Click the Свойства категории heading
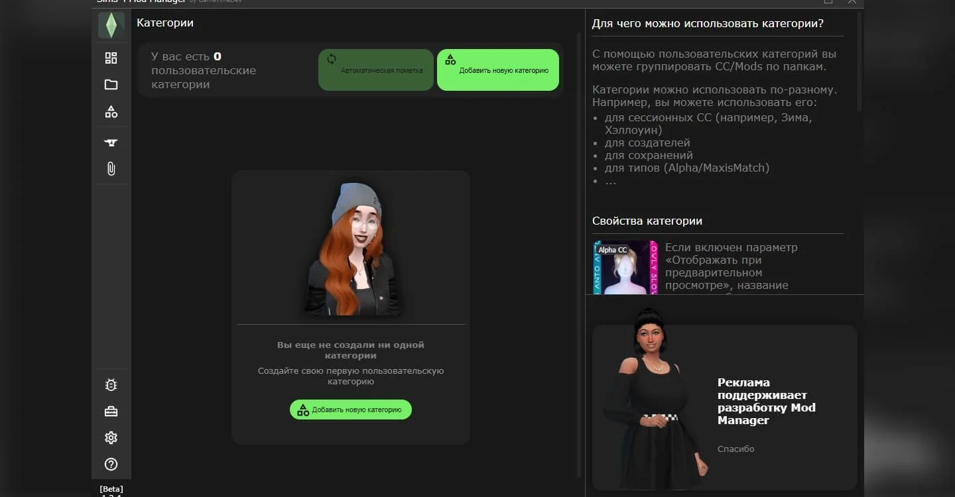 tap(647, 221)
